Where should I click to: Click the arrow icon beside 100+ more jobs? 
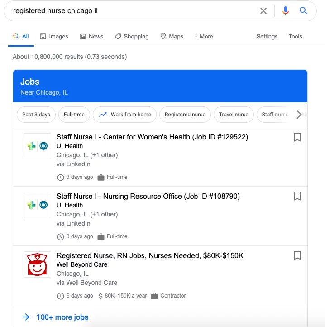26,317
